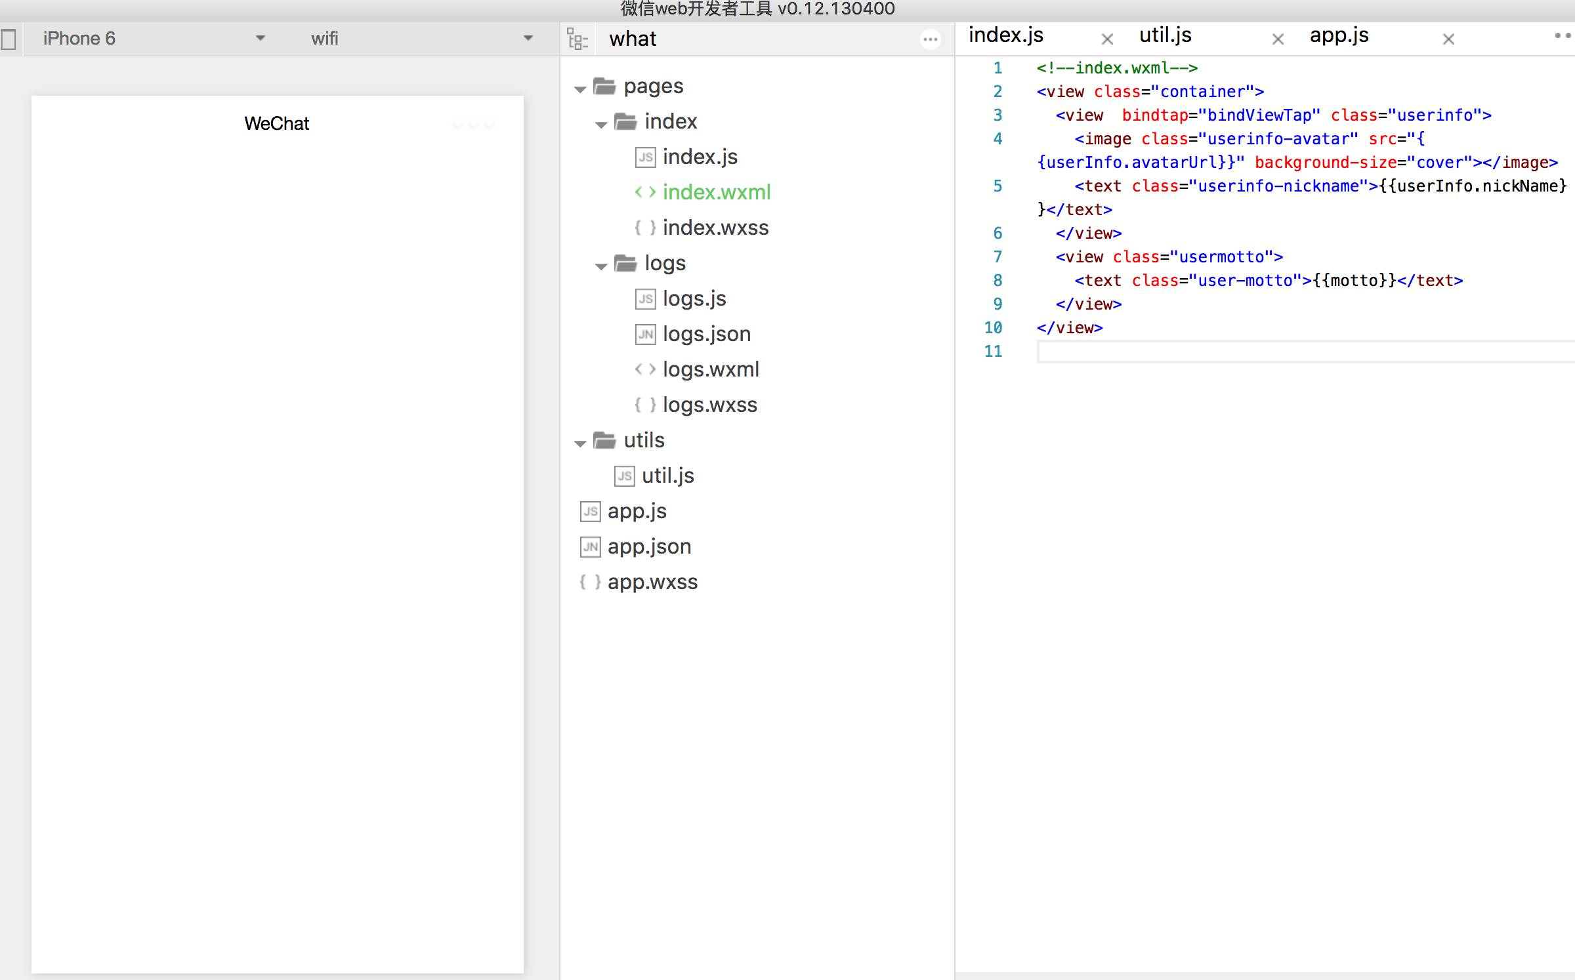Click the angle-bracket icon of logs.wxml
Image resolution: width=1575 pixels, height=980 pixels.
tap(645, 369)
